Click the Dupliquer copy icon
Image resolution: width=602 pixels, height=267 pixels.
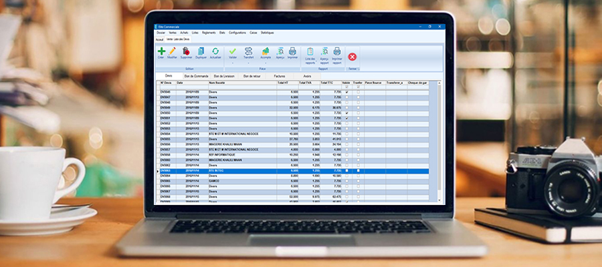(x=201, y=51)
